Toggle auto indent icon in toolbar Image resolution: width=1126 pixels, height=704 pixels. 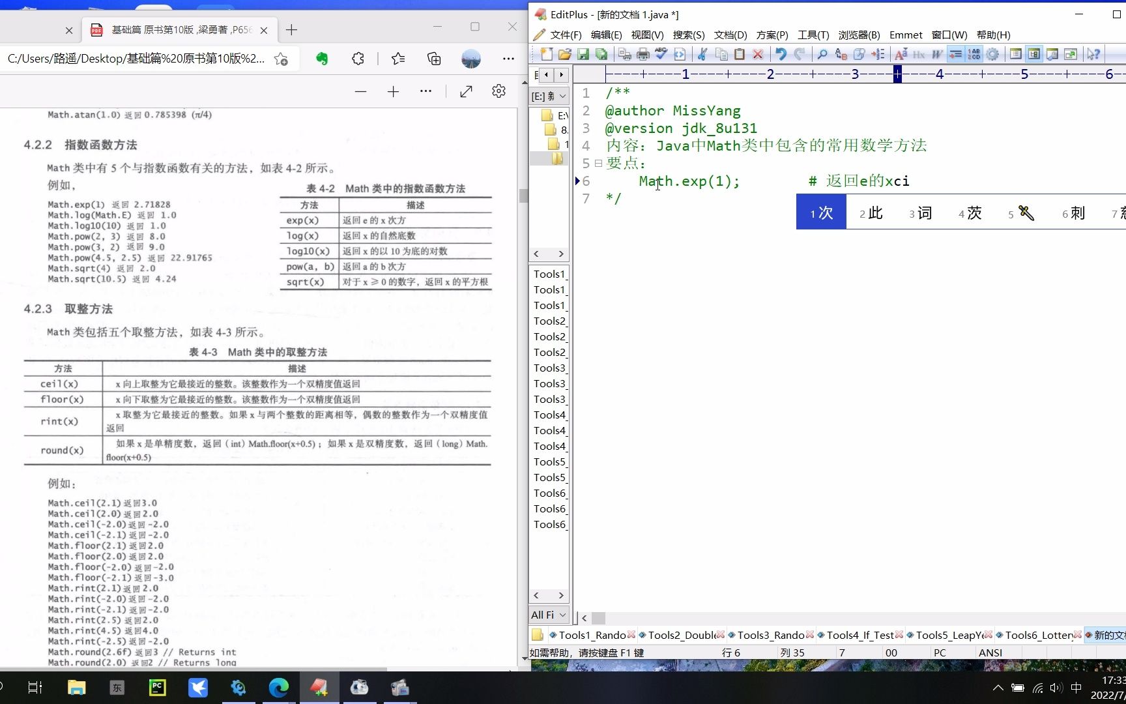pyautogui.click(x=955, y=54)
